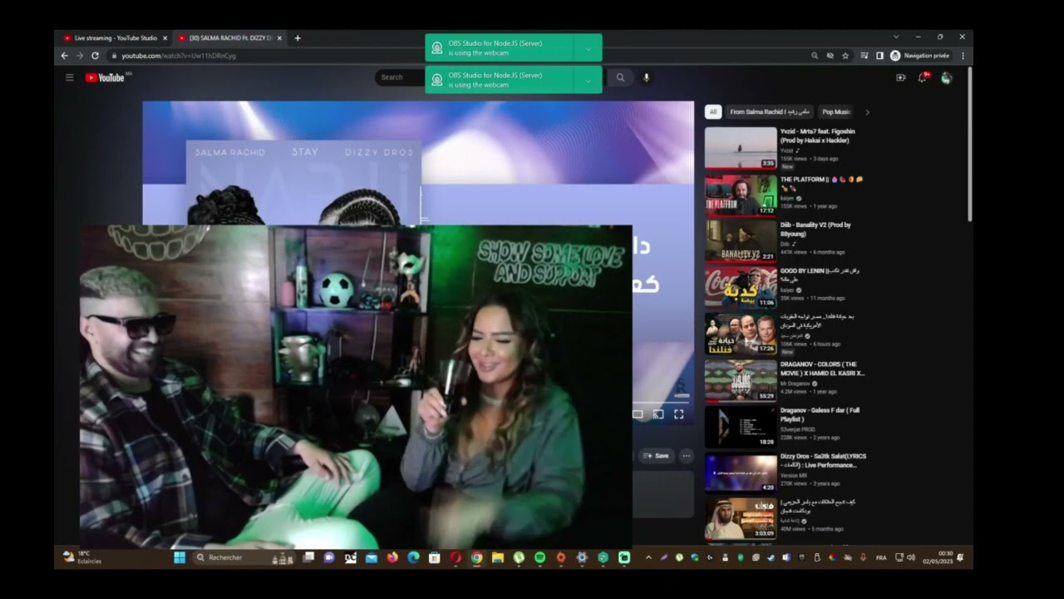1064x599 pixels.
Task: Open the Banality V2 2:21 thumbnail
Action: pos(741,241)
